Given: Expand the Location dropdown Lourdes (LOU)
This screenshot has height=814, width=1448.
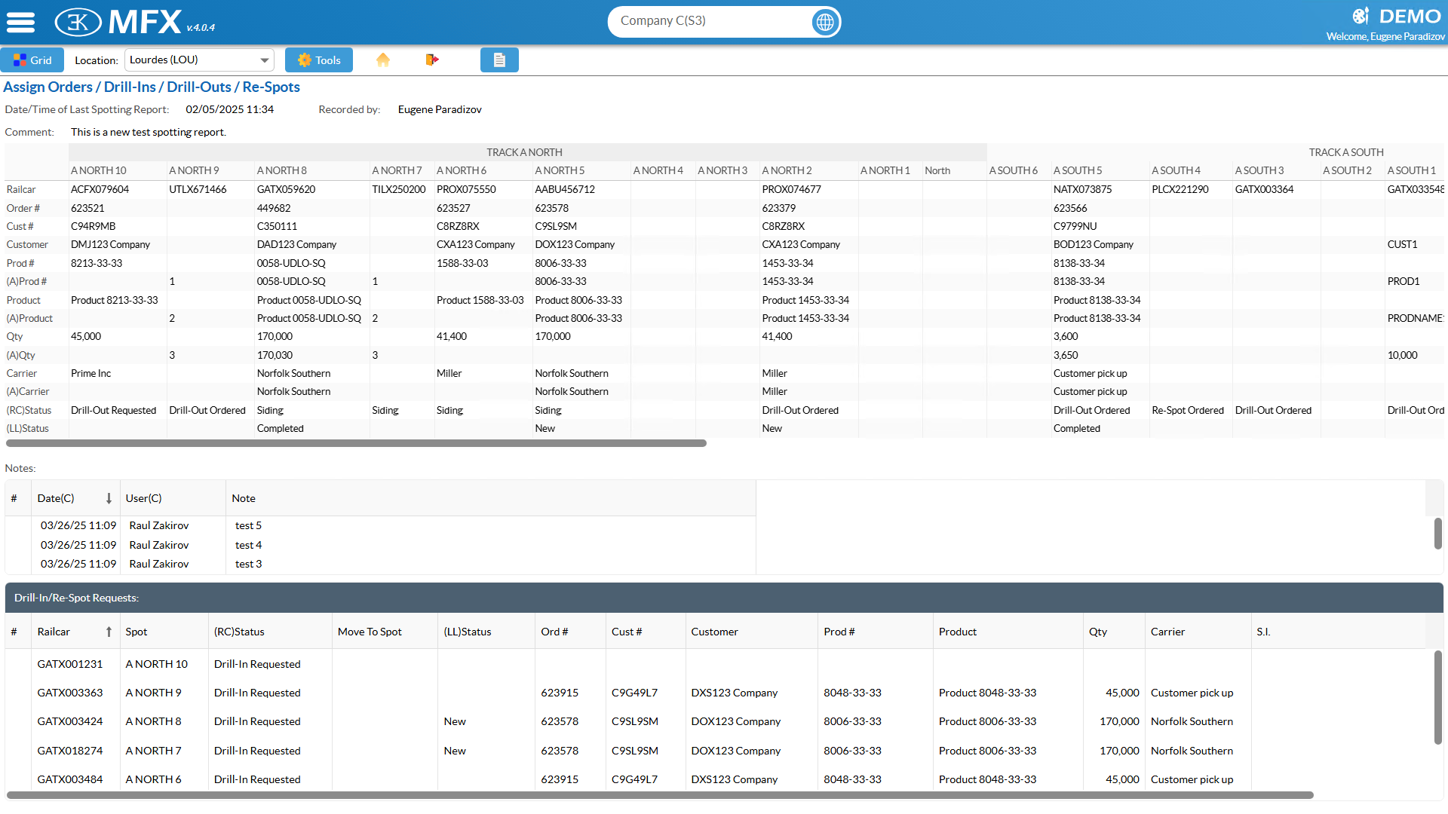Looking at the screenshot, I should click(200, 60).
